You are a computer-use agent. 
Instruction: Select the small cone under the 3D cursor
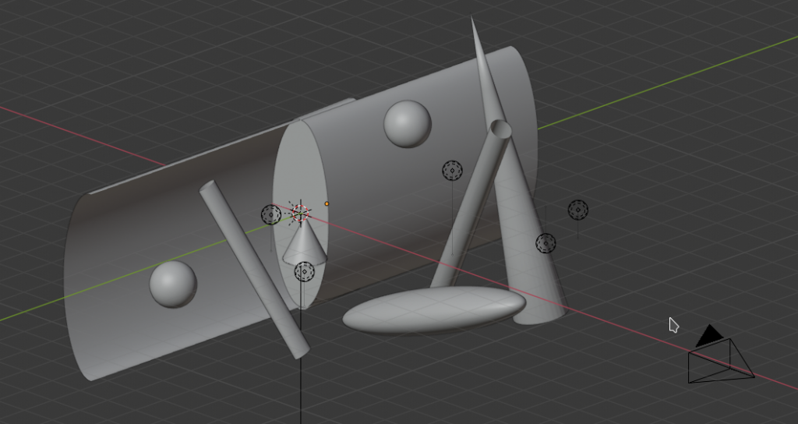(x=305, y=243)
